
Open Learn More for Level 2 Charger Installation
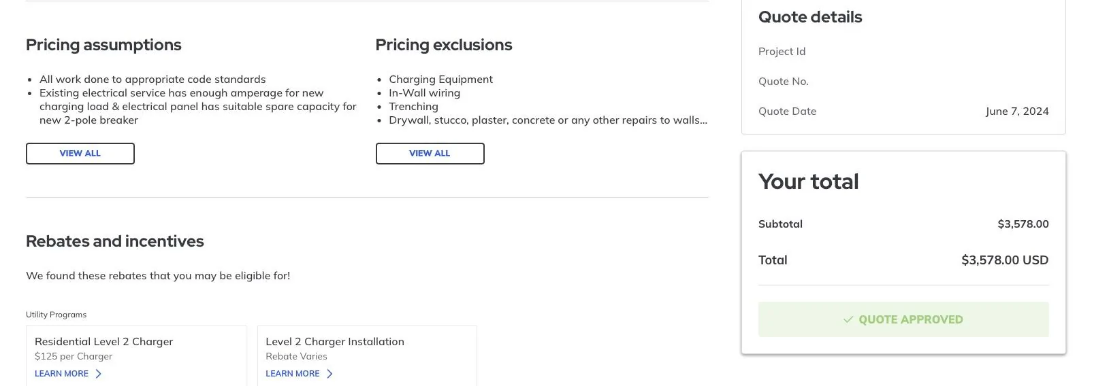(292, 374)
